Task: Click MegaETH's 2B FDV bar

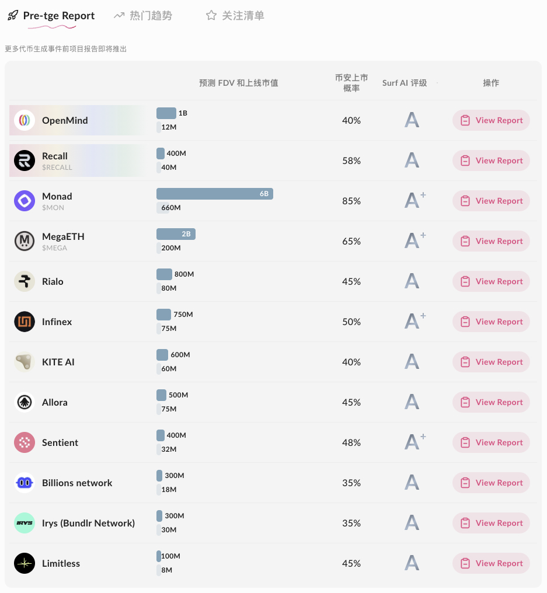Action: pyautogui.click(x=176, y=234)
